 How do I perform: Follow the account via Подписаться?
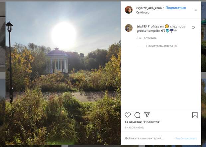(x=176, y=8)
